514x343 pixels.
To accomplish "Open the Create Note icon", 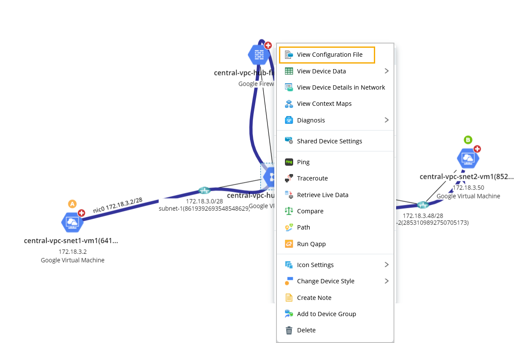I will (290, 297).
